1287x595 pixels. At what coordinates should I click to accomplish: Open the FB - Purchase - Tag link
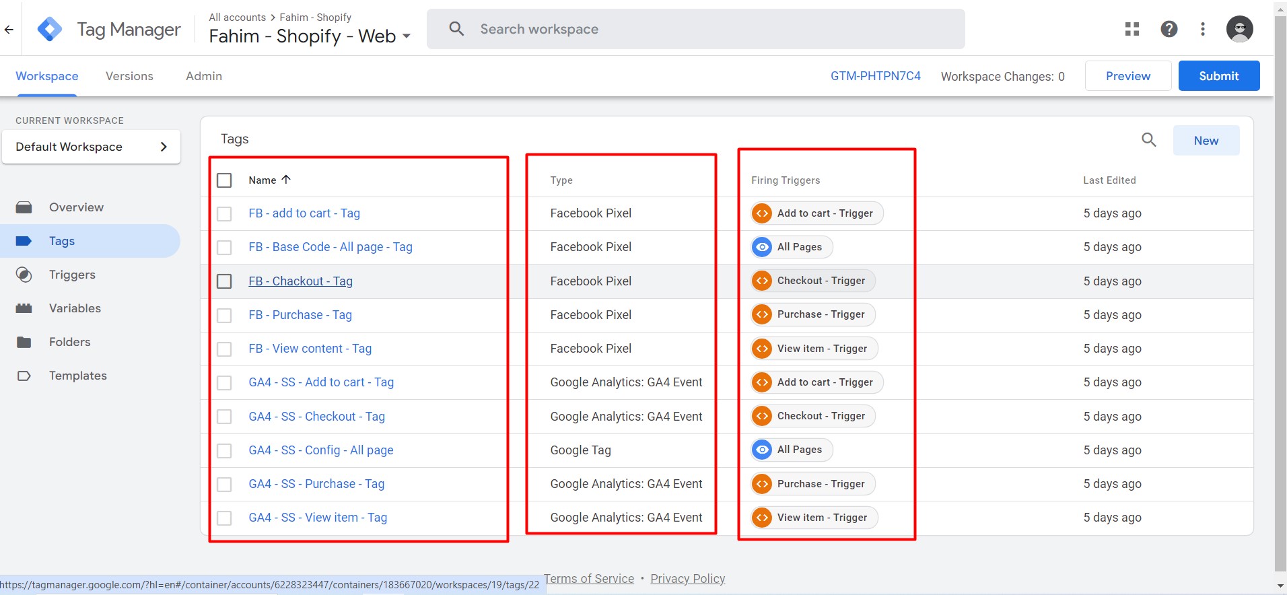point(300,315)
